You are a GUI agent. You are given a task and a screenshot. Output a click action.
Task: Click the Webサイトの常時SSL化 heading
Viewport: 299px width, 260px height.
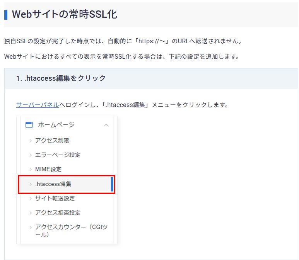[65, 14]
